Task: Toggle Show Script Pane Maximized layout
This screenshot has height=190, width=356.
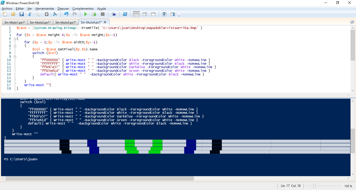Action: coord(153,14)
